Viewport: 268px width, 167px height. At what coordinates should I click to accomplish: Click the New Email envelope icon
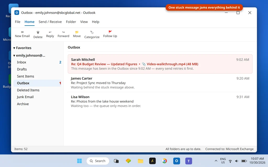tap(22, 32)
